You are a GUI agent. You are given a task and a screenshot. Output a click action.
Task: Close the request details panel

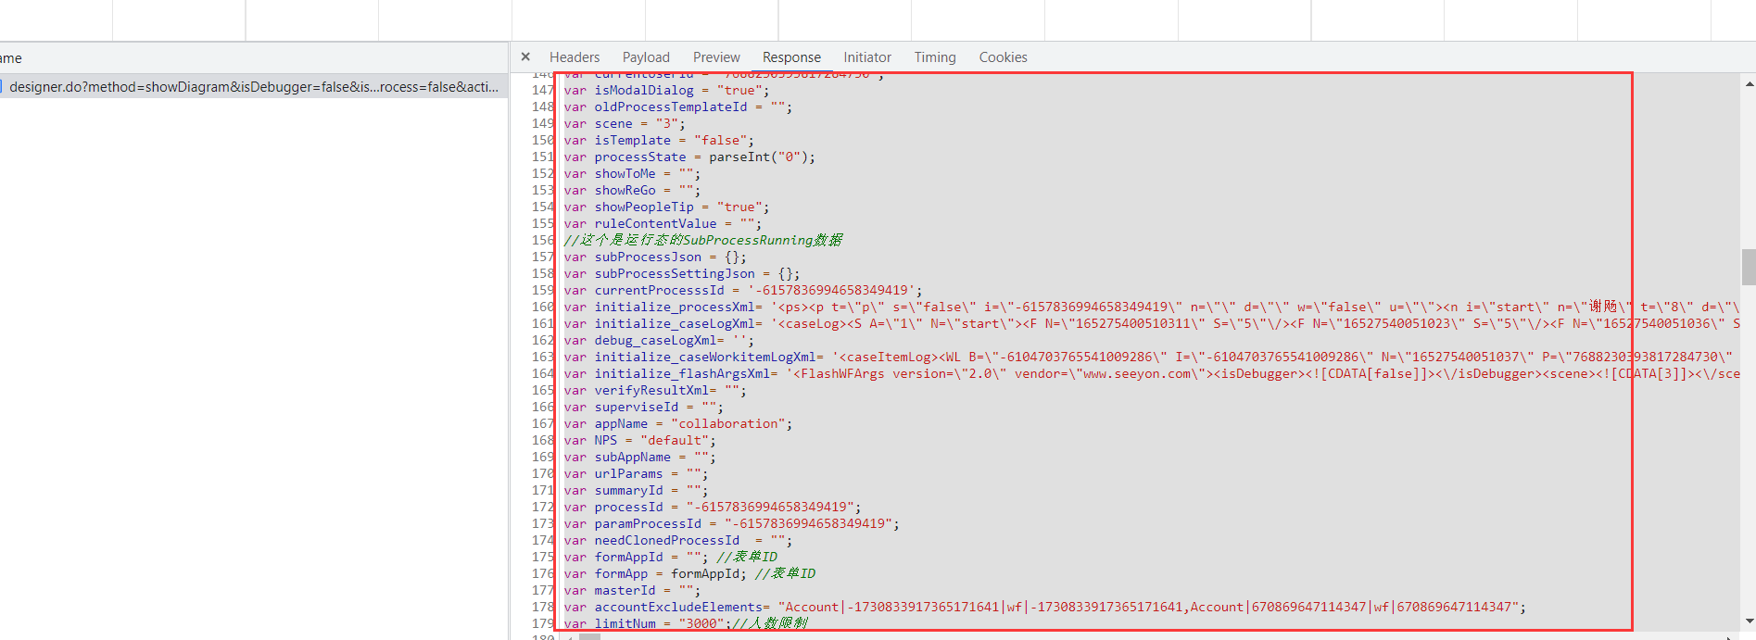(x=525, y=56)
